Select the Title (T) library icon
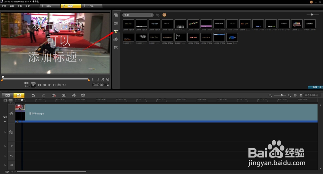The height and width of the screenshot is (174, 323). [x=116, y=32]
